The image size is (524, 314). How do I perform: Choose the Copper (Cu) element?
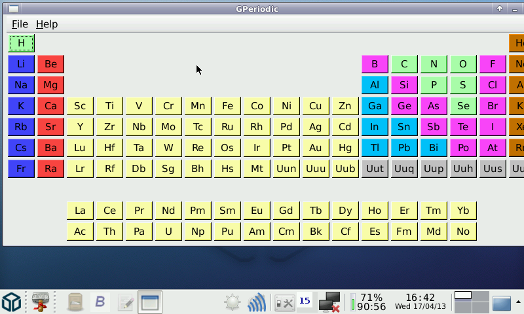click(x=316, y=106)
